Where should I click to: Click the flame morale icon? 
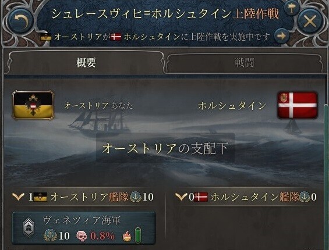click(127, 236)
